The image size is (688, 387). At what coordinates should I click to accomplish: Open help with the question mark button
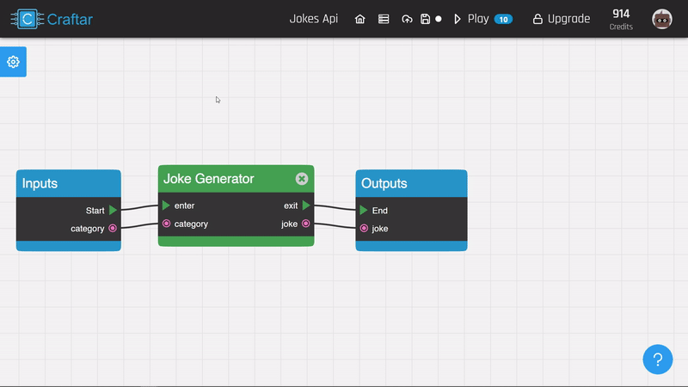[658, 359]
